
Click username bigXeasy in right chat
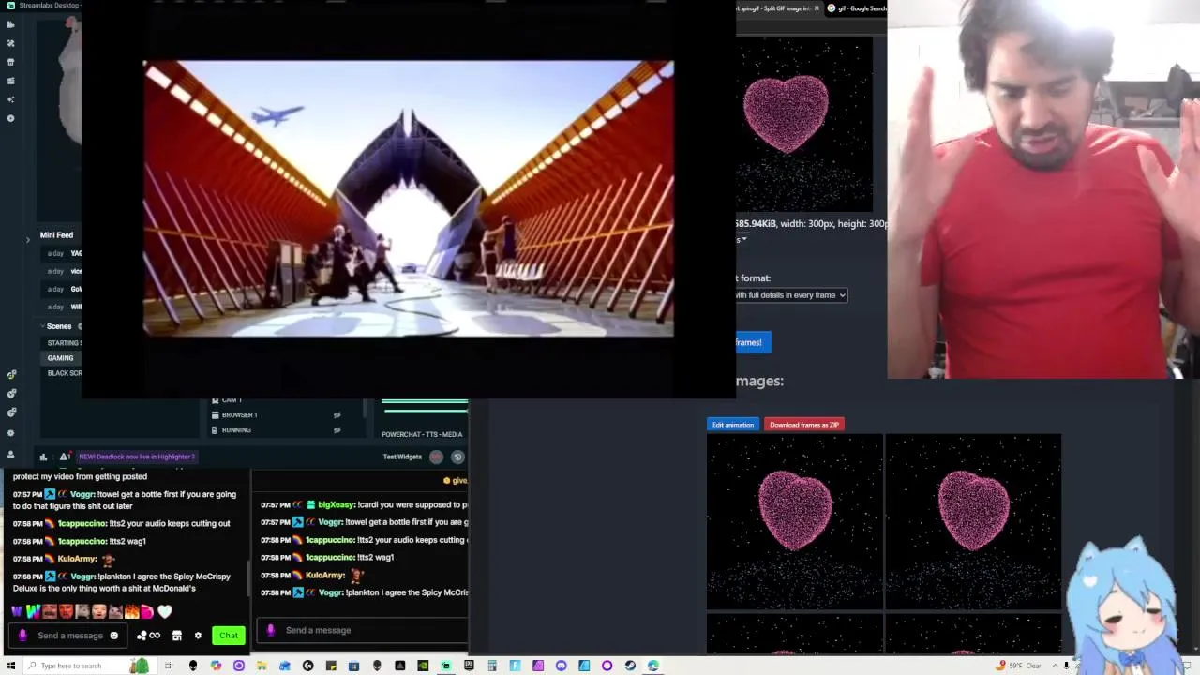[336, 504]
